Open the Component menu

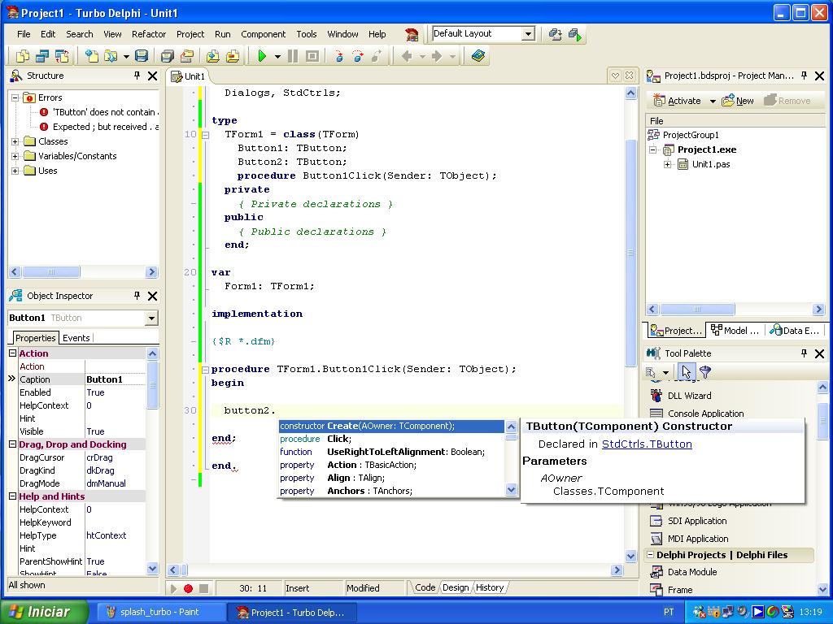point(263,34)
